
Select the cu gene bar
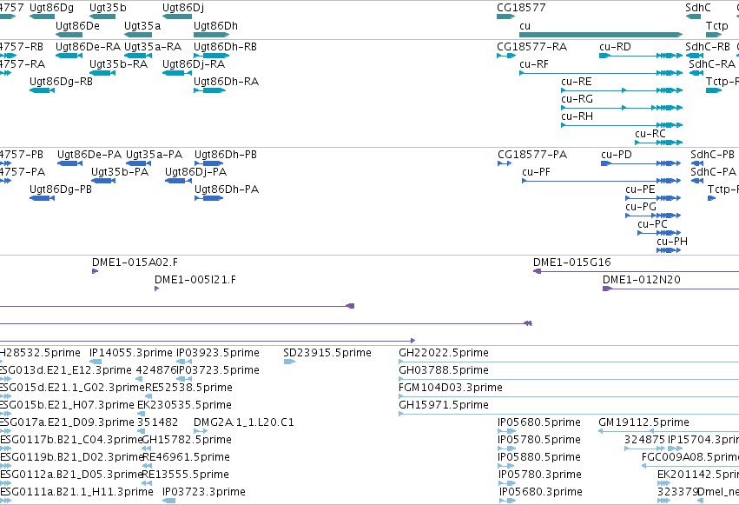click(x=601, y=35)
